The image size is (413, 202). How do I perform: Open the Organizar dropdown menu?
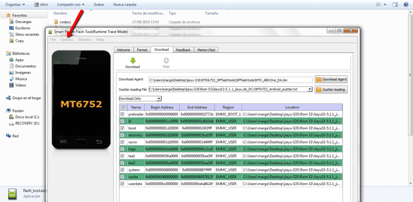[15, 5]
